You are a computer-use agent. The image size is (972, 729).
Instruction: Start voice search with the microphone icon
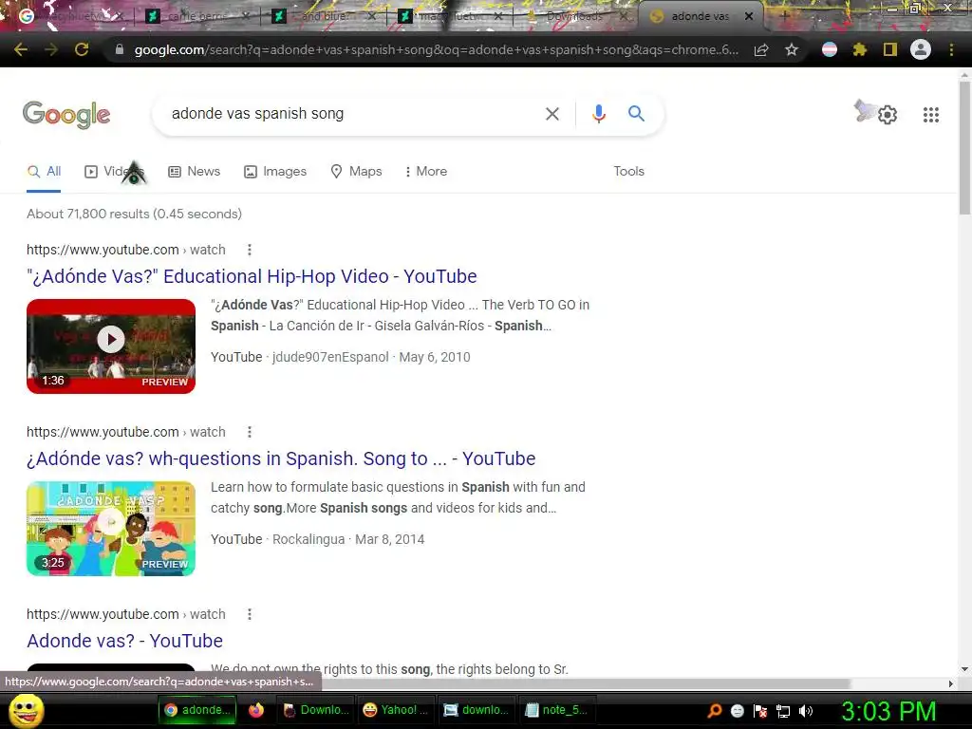[598, 114]
